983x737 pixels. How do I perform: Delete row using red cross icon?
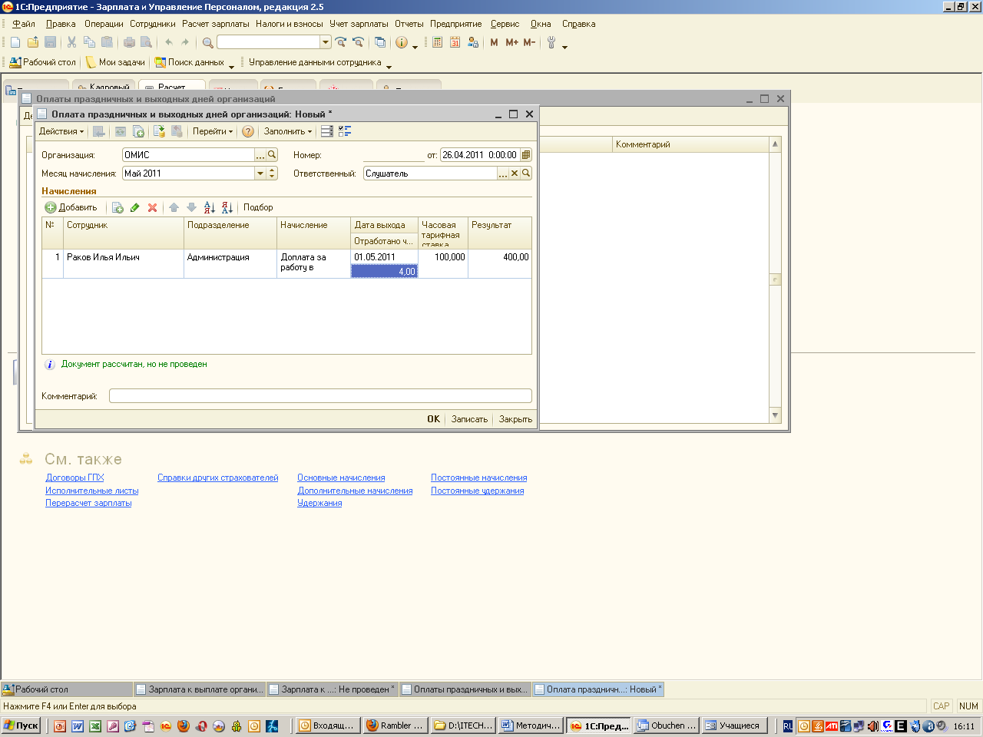pos(152,207)
